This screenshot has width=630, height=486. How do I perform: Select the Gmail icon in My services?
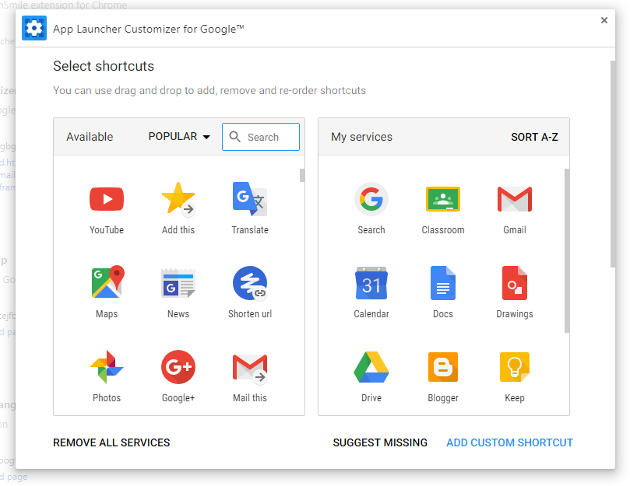point(515,199)
